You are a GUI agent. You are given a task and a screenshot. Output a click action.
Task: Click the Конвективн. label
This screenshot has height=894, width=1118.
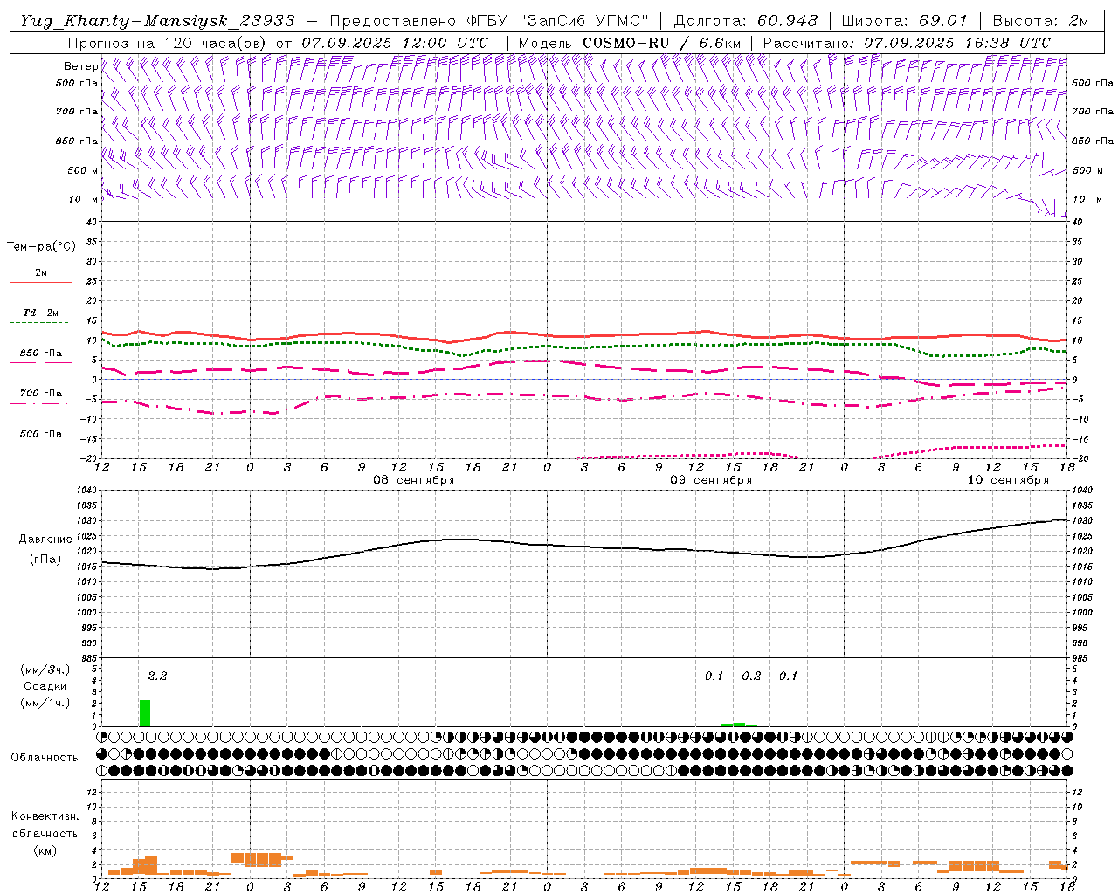(45, 816)
